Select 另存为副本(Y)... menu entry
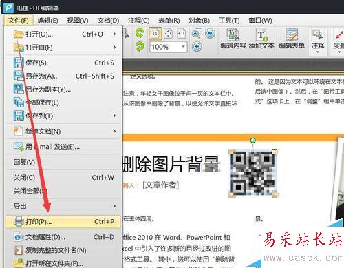The width and height of the screenshot is (344, 268). [x=63, y=89]
